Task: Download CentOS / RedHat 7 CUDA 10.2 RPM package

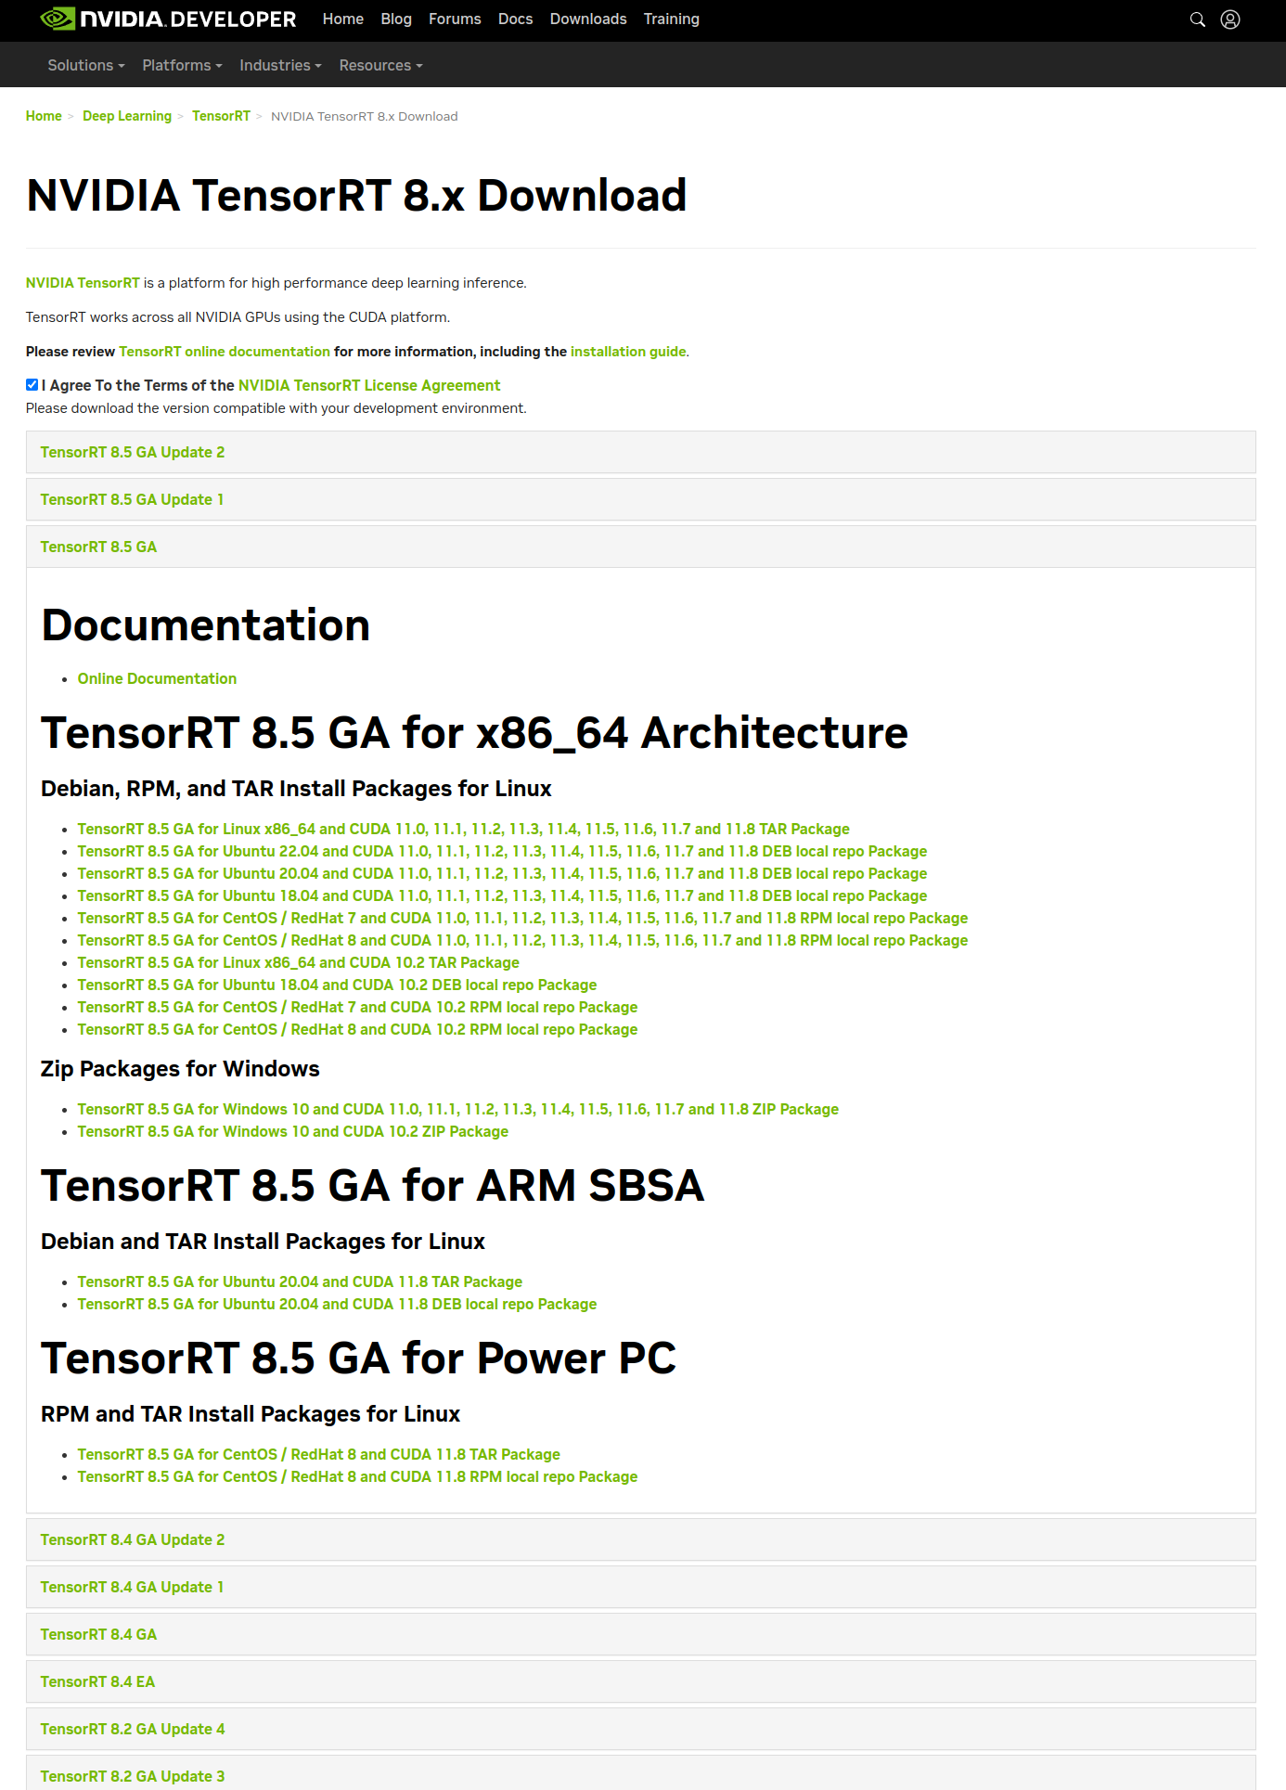Action: 357,1007
